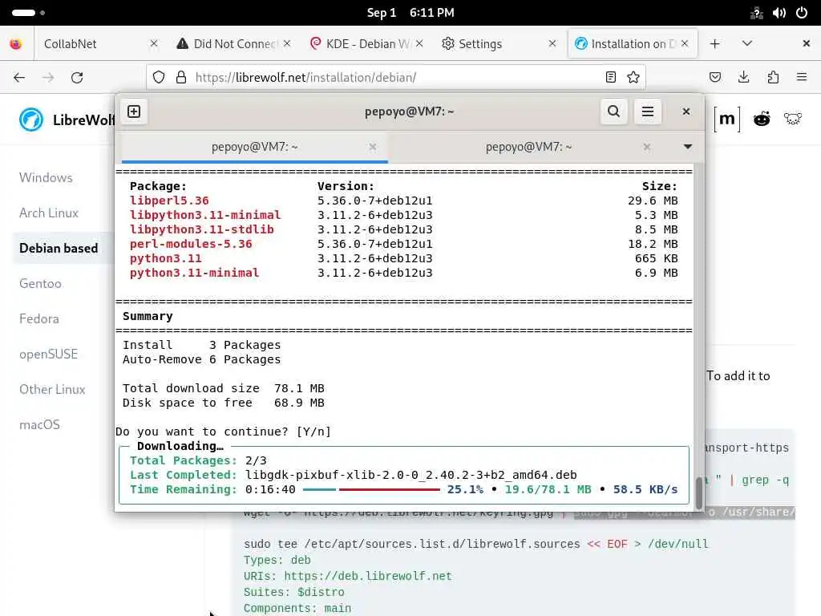The image size is (821, 616).
Task: Open the system volume indicator
Action: (x=779, y=13)
